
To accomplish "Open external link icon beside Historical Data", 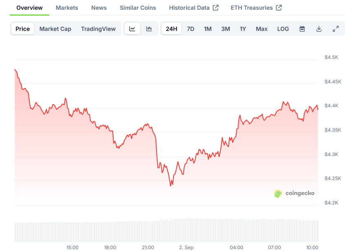I will point(216,8).
